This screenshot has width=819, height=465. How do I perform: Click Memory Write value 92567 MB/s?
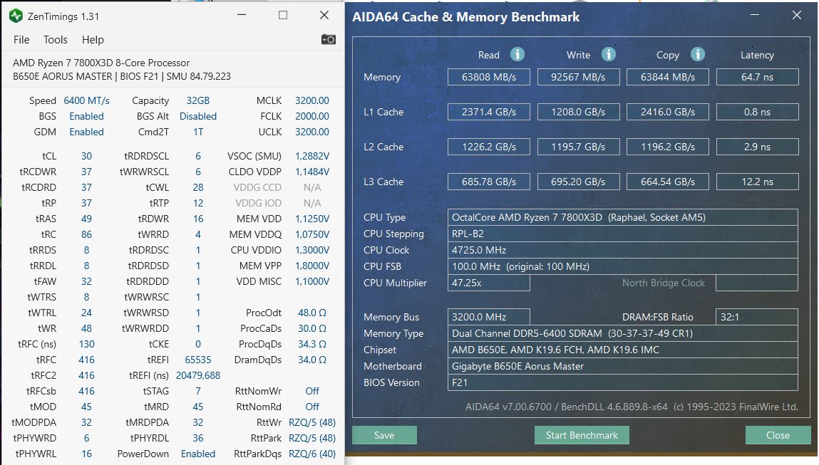(x=578, y=77)
